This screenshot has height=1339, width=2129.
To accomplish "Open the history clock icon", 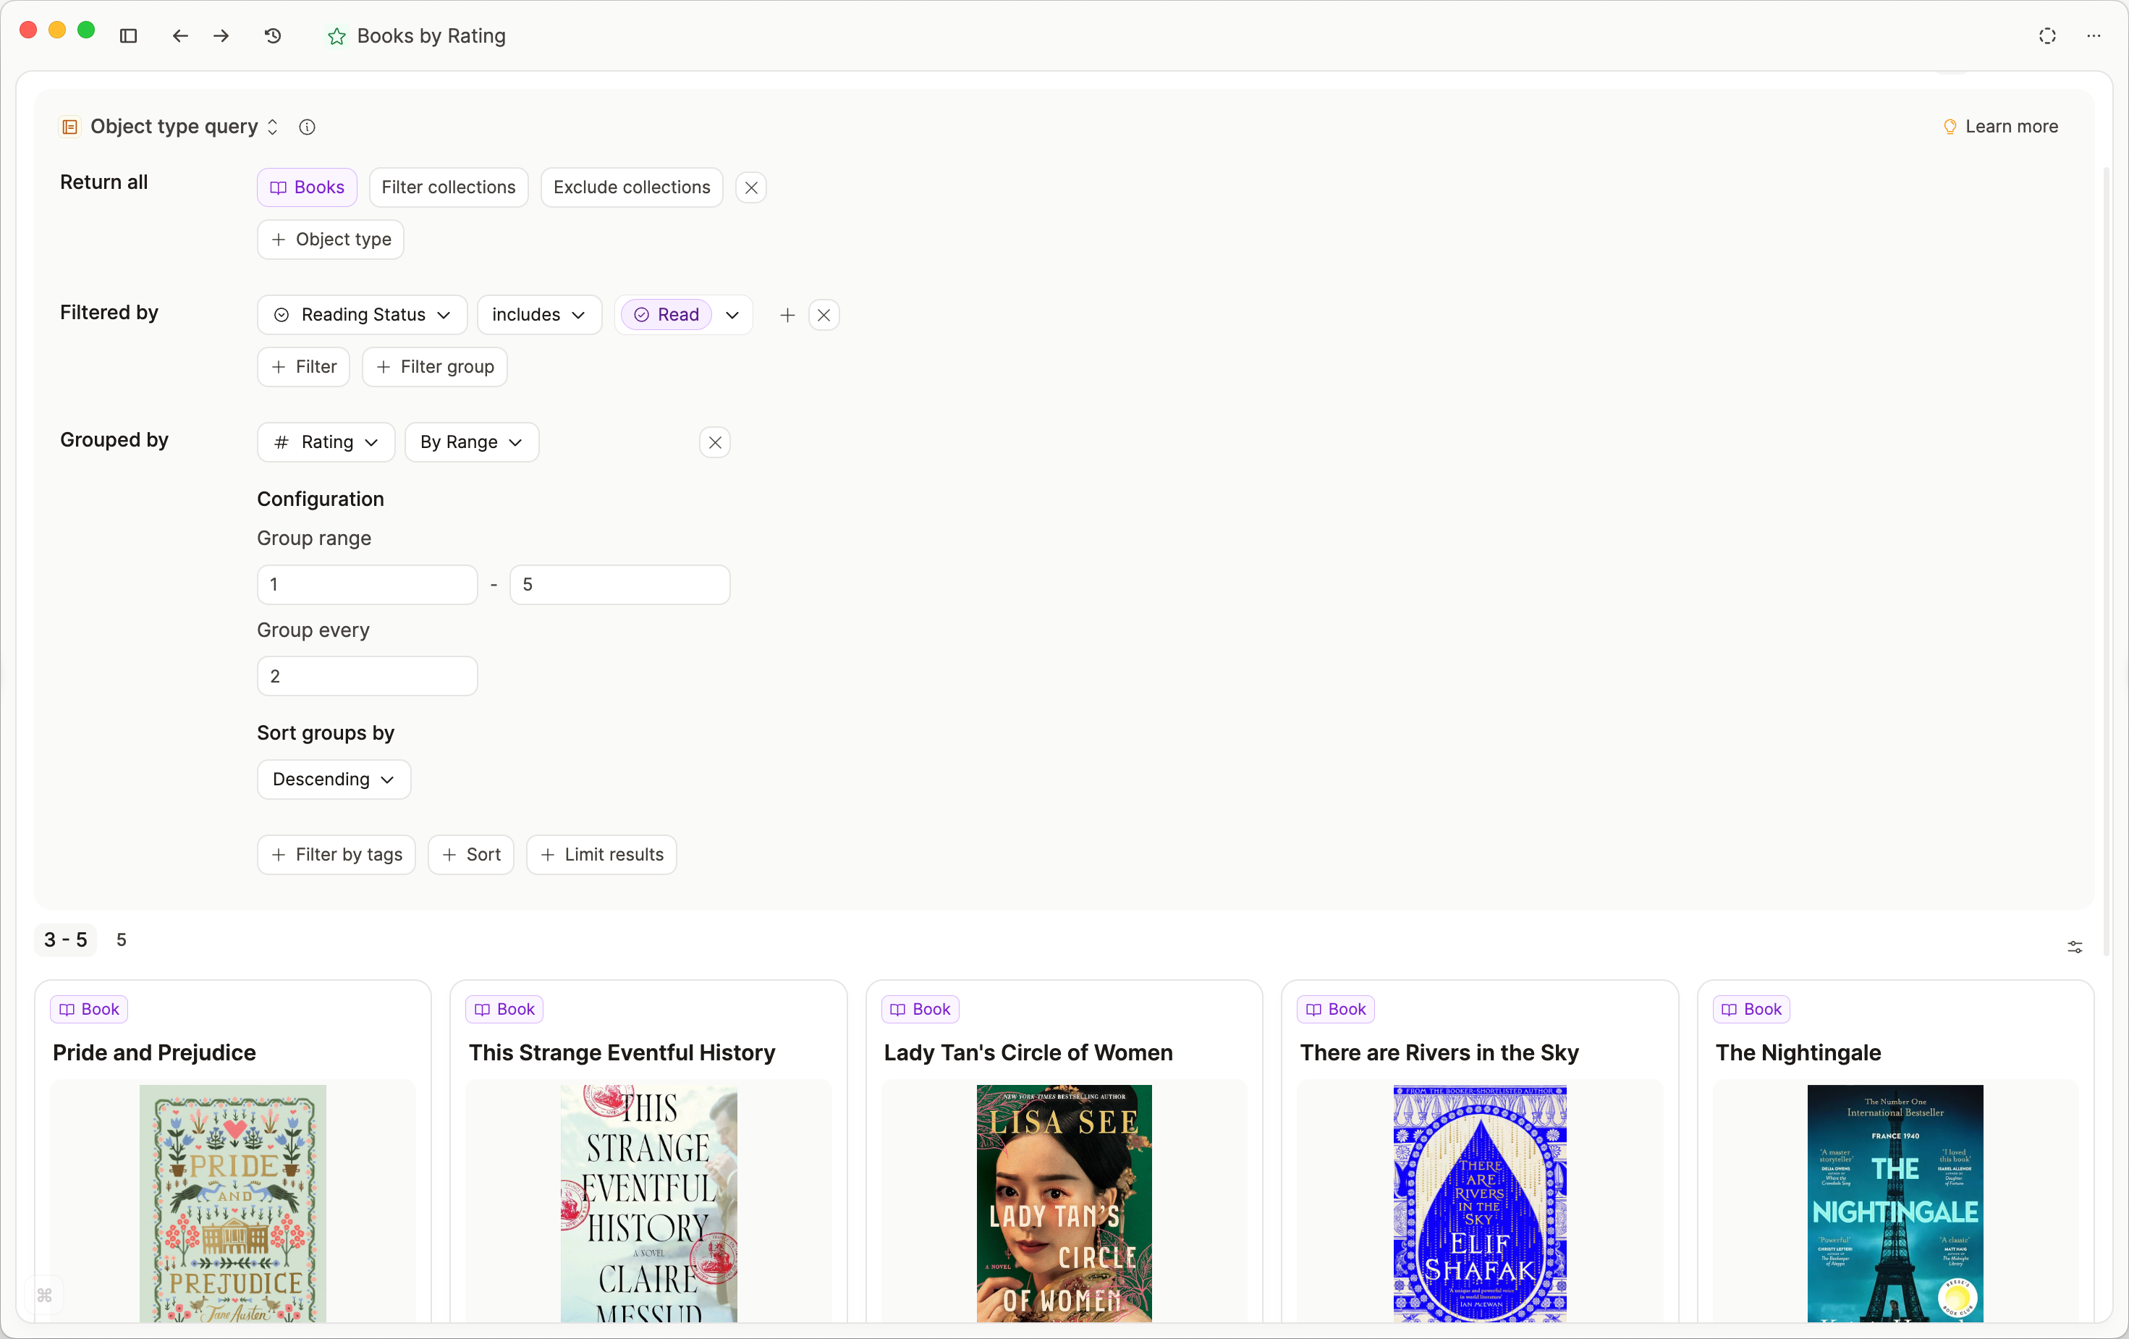I will click(274, 35).
